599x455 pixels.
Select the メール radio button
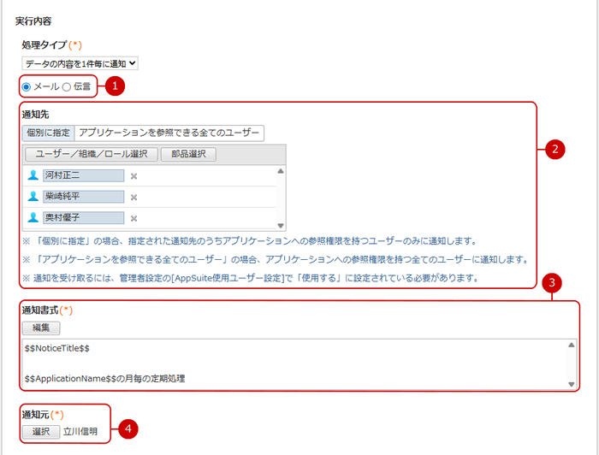point(27,86)
